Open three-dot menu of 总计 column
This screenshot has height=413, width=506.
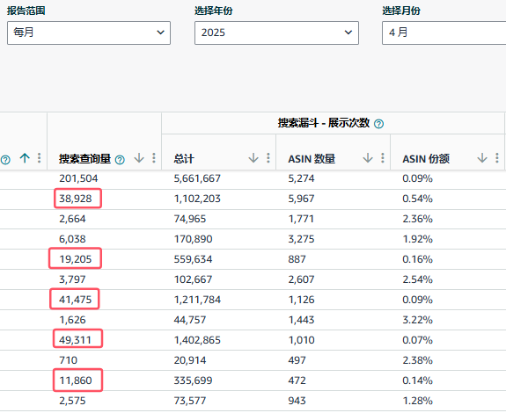tap(268, 158)
